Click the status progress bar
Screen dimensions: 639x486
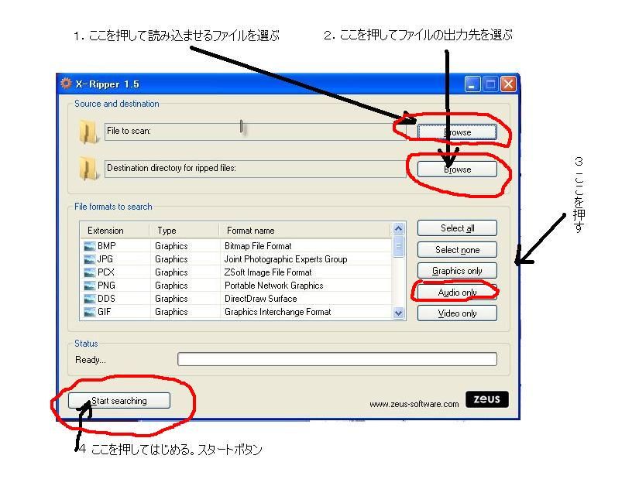tap(337, 359)
